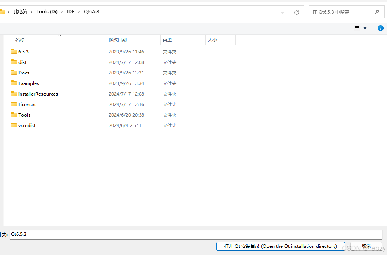Click the refresh icon in address bar
Screen dimensions: 387x255
pos(297,12)
